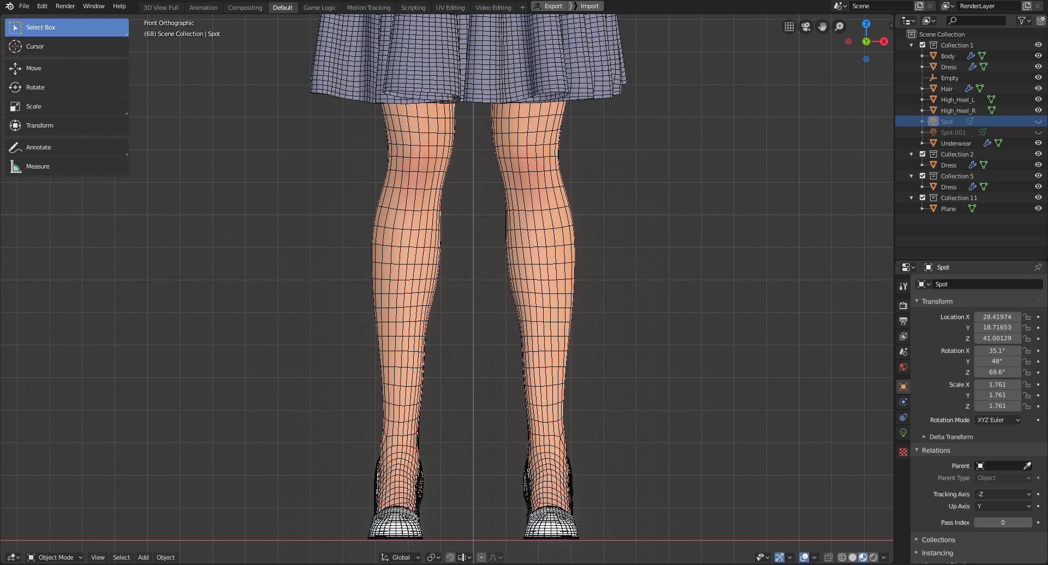The width and height of the screenshot is (1048, 565).
Task: Switch to the UV Editing workspace tab
Action: pos(450,8)
